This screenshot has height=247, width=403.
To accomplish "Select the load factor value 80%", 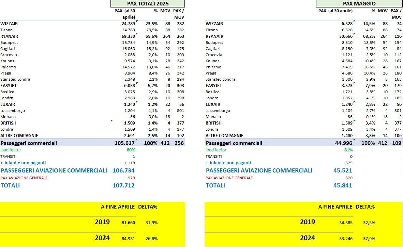I will tap(131, 150).
